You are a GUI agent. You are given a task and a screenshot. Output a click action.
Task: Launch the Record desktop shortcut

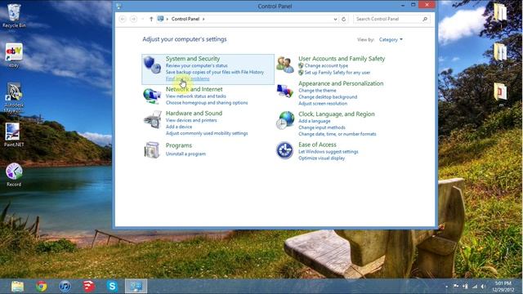(14, 175)
